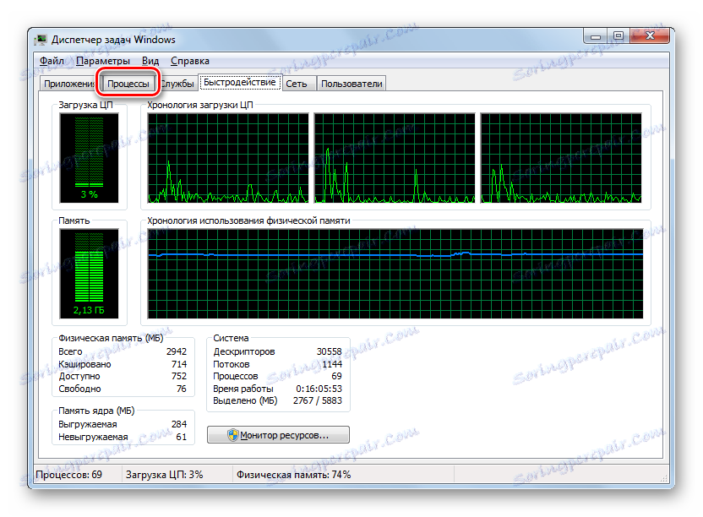Image resolution: width=703 pixels, height=517 pixels.
Task: Open the Вид menu
Action: coord(150,61)
